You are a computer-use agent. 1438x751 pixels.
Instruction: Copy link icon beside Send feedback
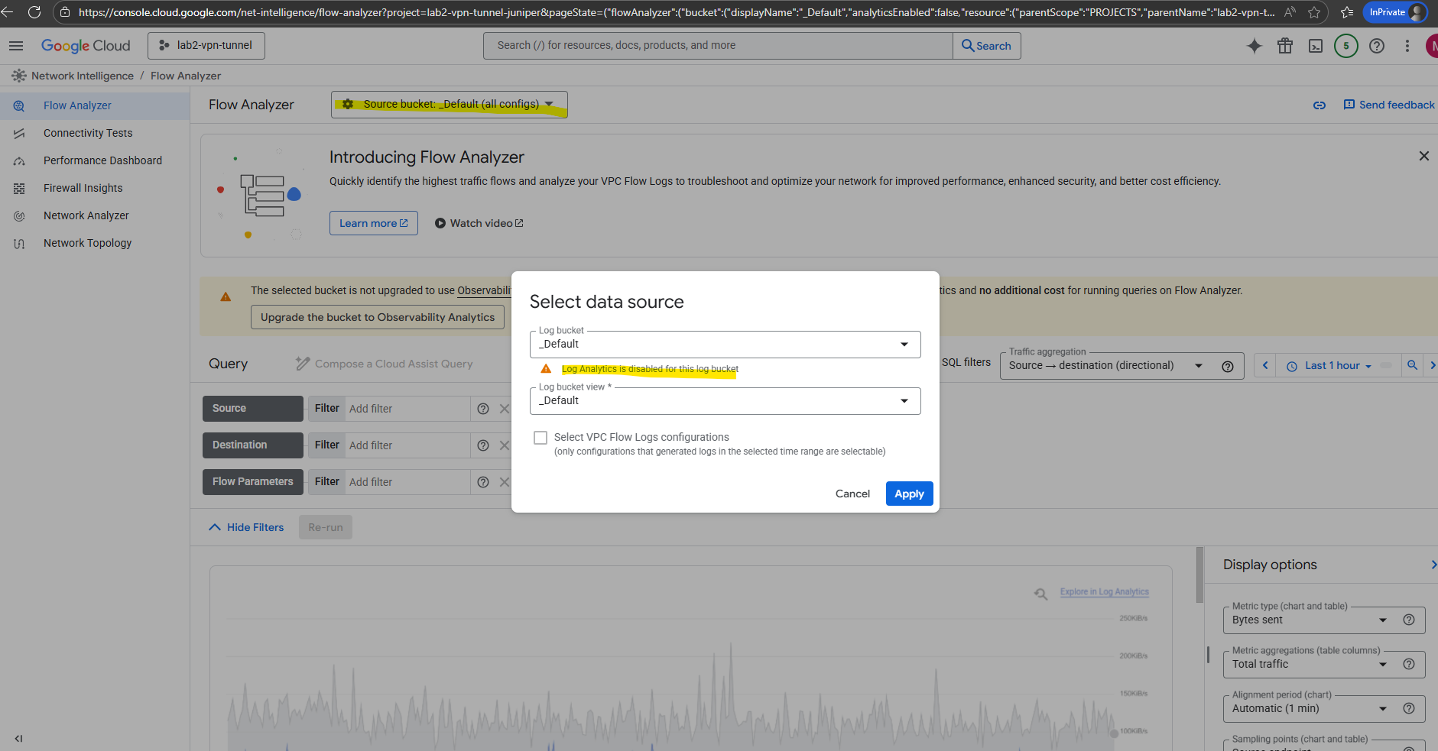point(1320,105)
